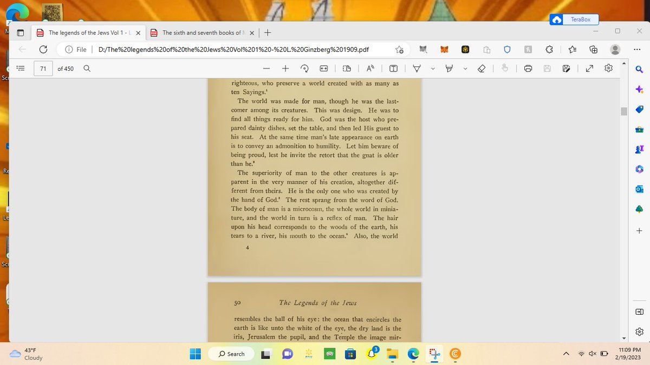Click the Save icon in PDF toolbar
650x365 pixels.
(x=547, y=69)
